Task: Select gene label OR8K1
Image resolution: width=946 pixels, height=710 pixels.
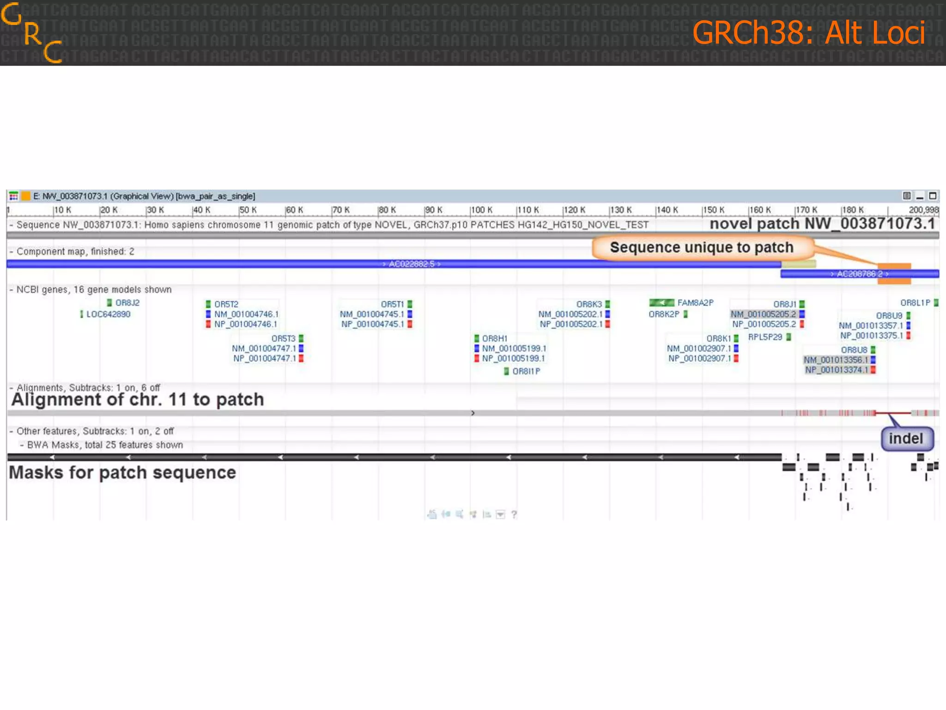Action: coord(719,338)
